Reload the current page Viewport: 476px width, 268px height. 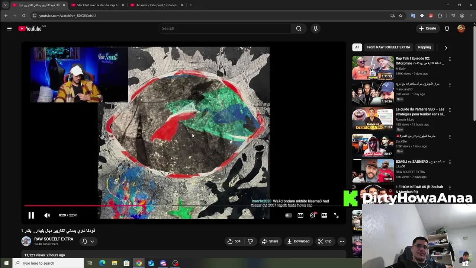point(24,16)
